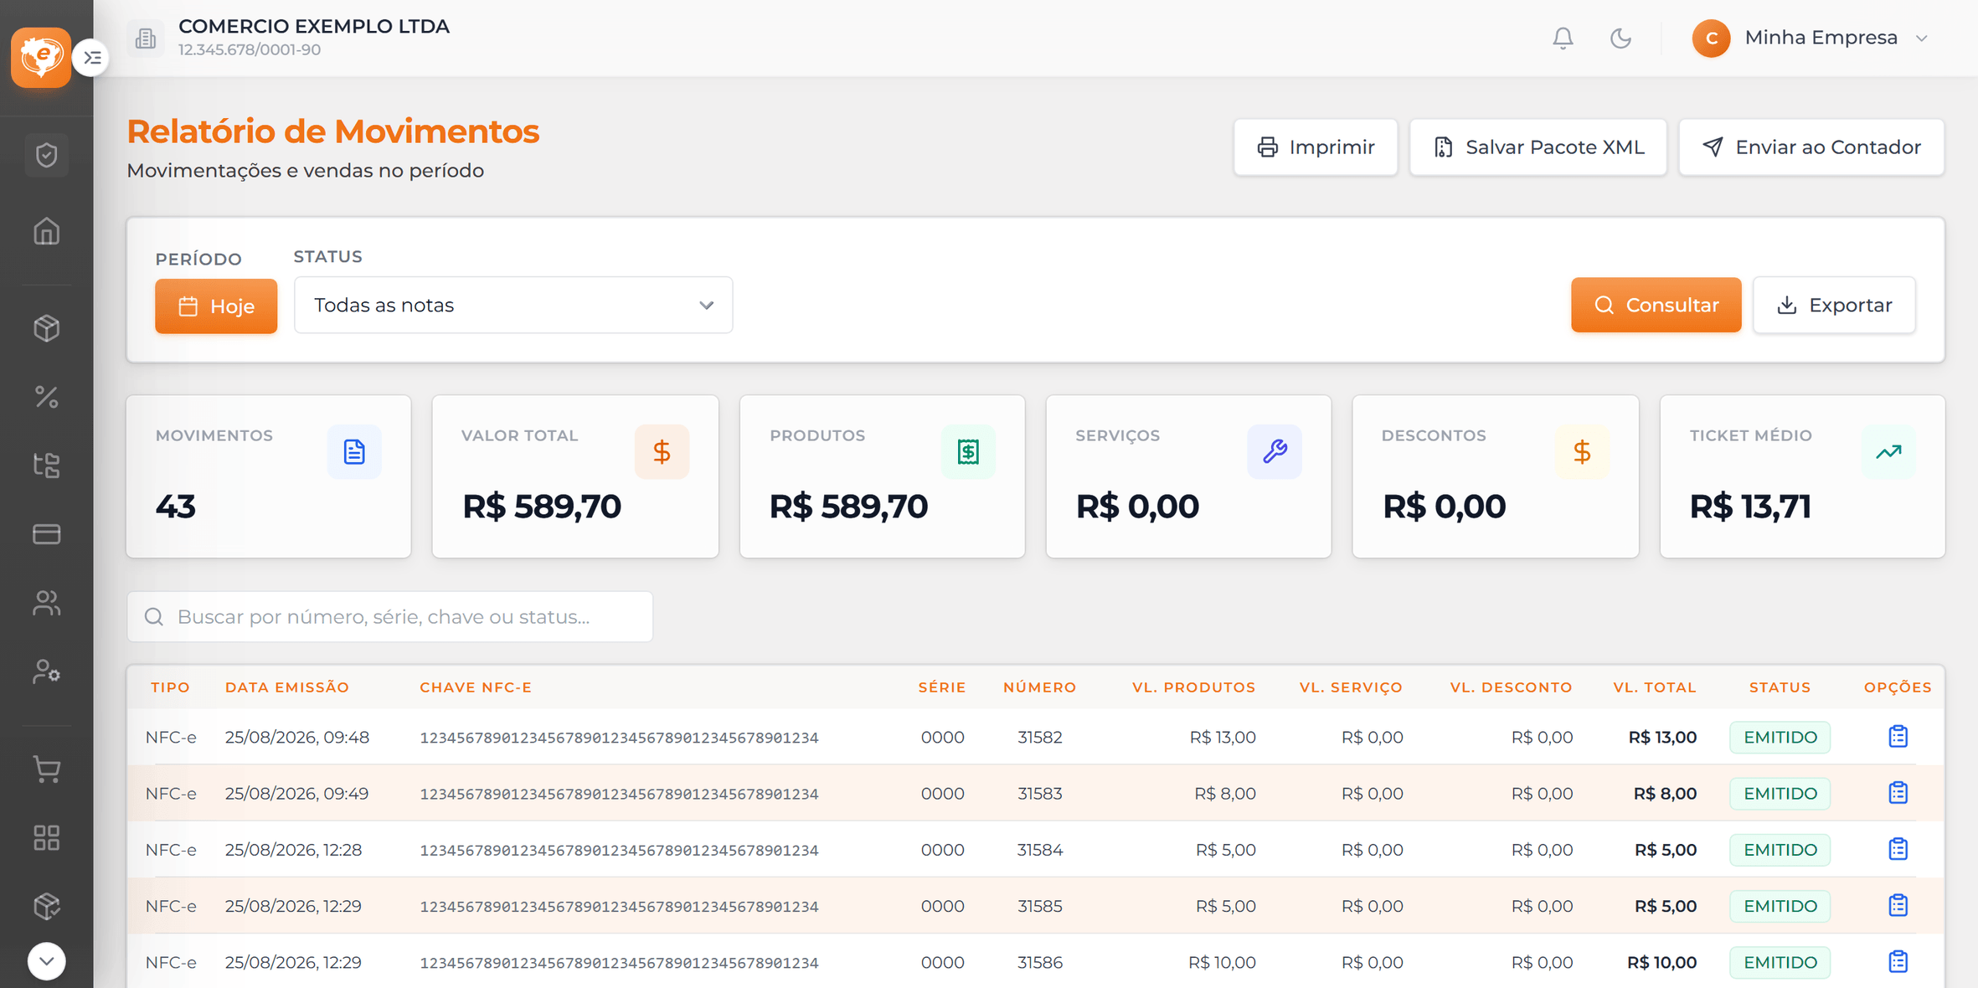This screenshot has height=988, width=1978.
Task: Click the Valor Total dollar icon
Action: tap(662, 452)
